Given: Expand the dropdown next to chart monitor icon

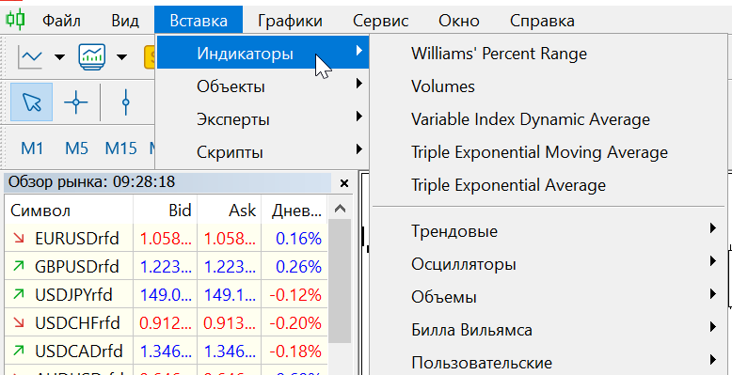Looking at the screenshot, I should (121, 57).
